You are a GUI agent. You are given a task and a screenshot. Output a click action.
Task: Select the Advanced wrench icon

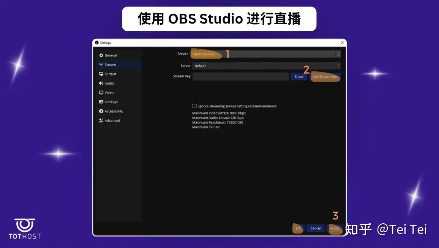pyautogui.click(x=102, y=120)
